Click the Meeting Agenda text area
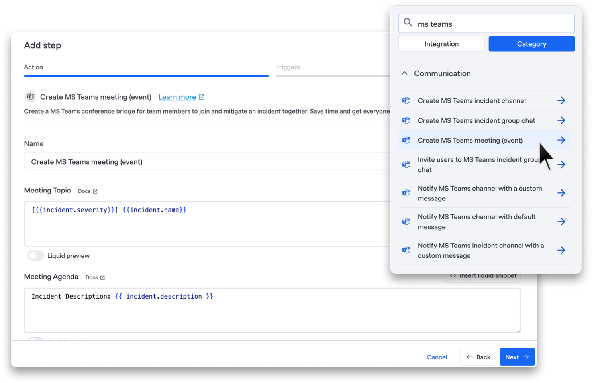The image size is (592, 383). [x=272, y=310]
